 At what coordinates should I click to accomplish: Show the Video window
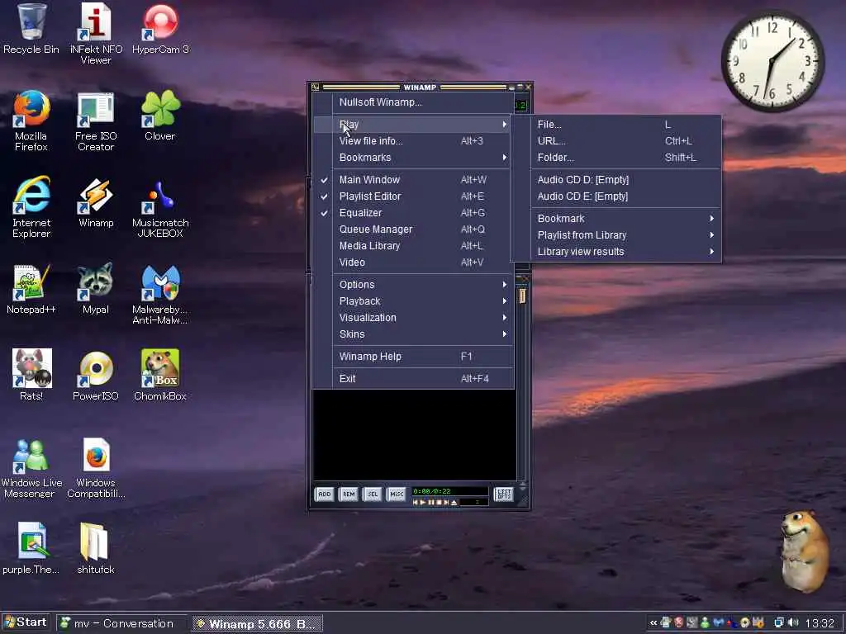413,263
